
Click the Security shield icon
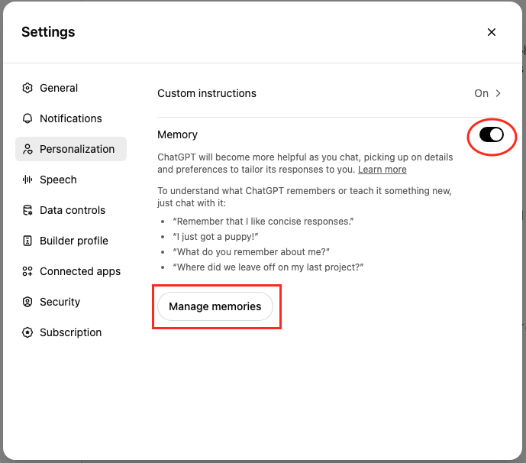(27, 302)
